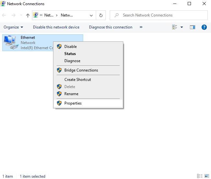Screen dimensions: 211x179
Task: Choose Disable from the context menu
Action: (x=88, y=47)
